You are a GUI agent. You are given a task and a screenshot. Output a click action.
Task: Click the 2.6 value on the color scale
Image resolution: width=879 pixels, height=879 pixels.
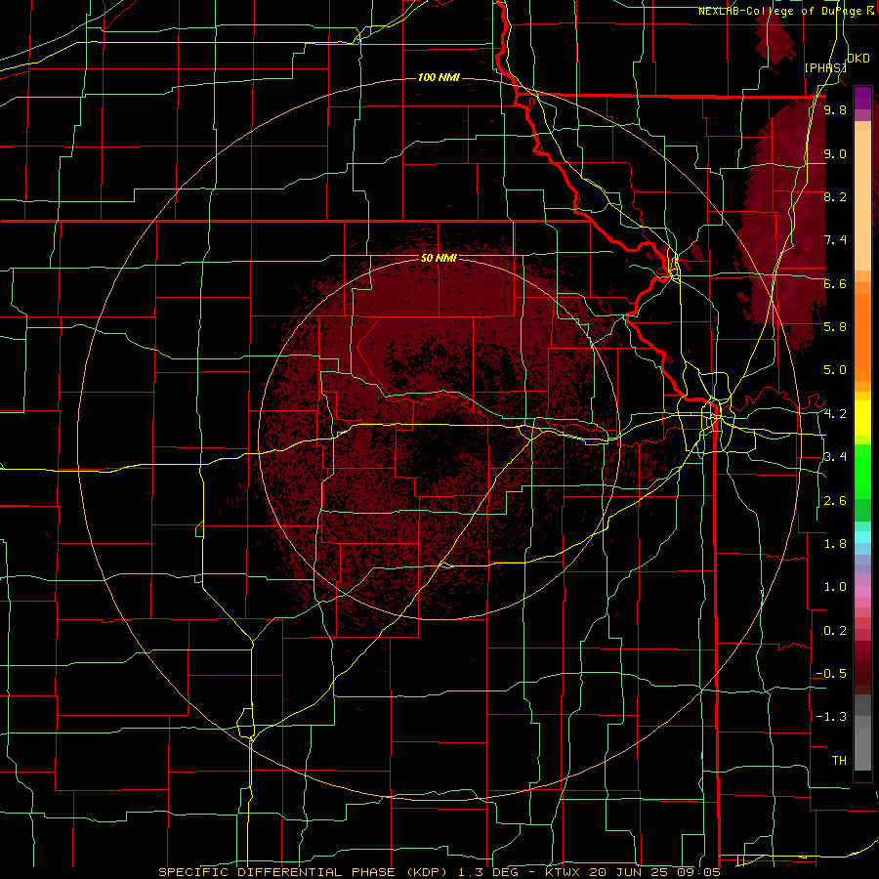(x=835, y=501)
